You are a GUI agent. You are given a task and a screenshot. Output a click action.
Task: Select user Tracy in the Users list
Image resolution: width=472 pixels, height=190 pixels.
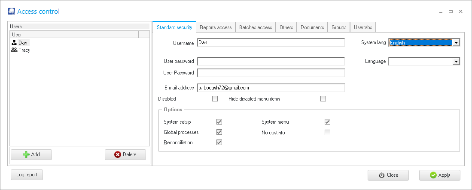coord(24,50)
